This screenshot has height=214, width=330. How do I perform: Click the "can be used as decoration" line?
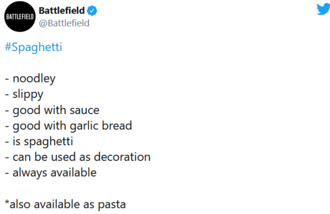tap(78, 157)
